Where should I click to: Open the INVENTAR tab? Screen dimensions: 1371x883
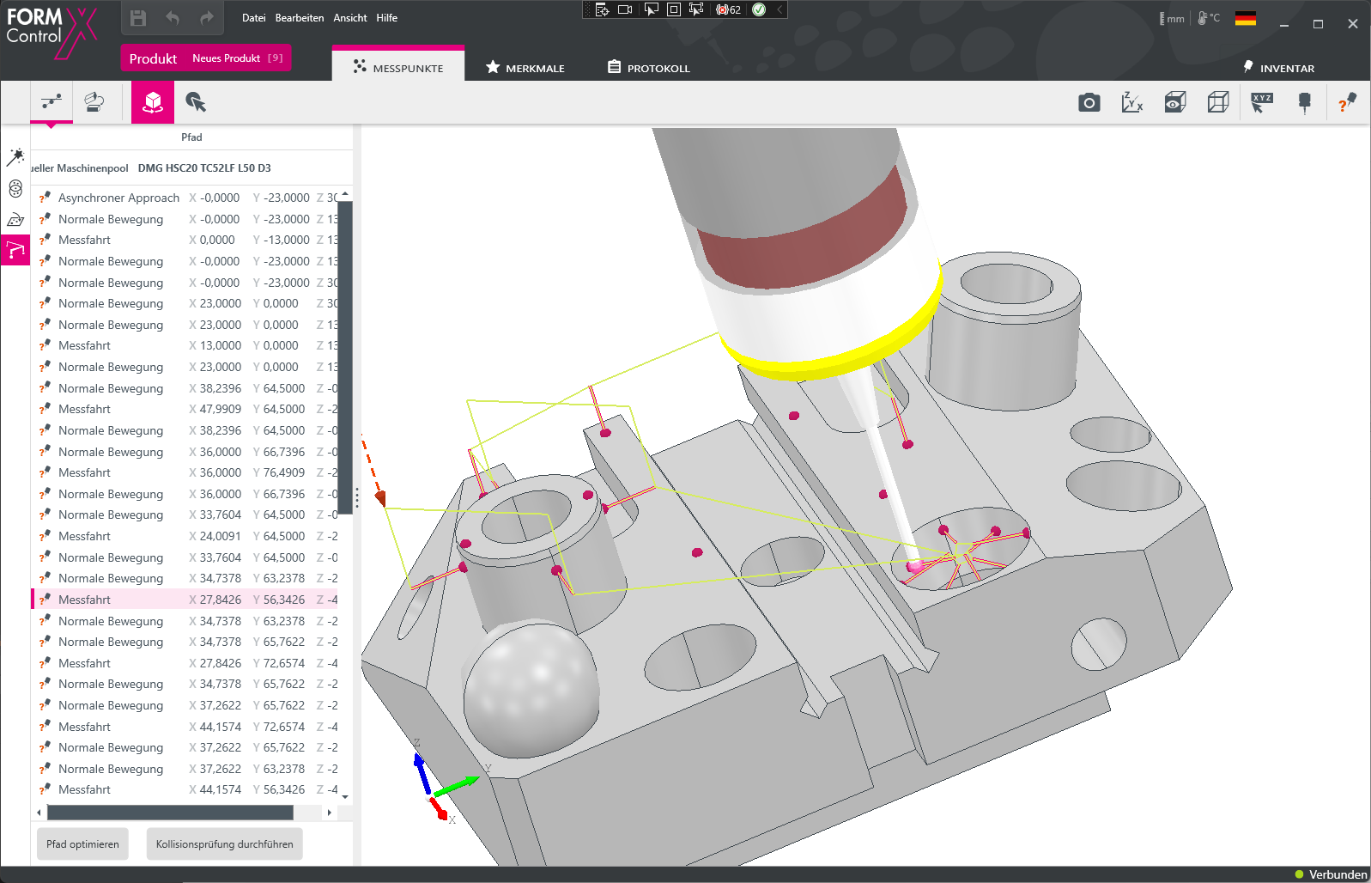tap(1278, 67)
